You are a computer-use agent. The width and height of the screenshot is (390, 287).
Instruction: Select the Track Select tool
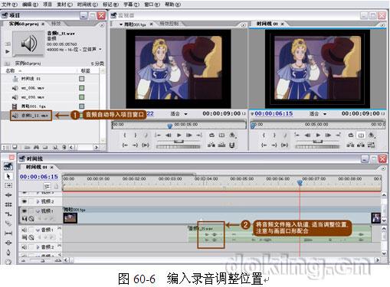[8, 185]
